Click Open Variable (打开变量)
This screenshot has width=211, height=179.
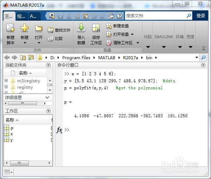[x=117, y=34]
